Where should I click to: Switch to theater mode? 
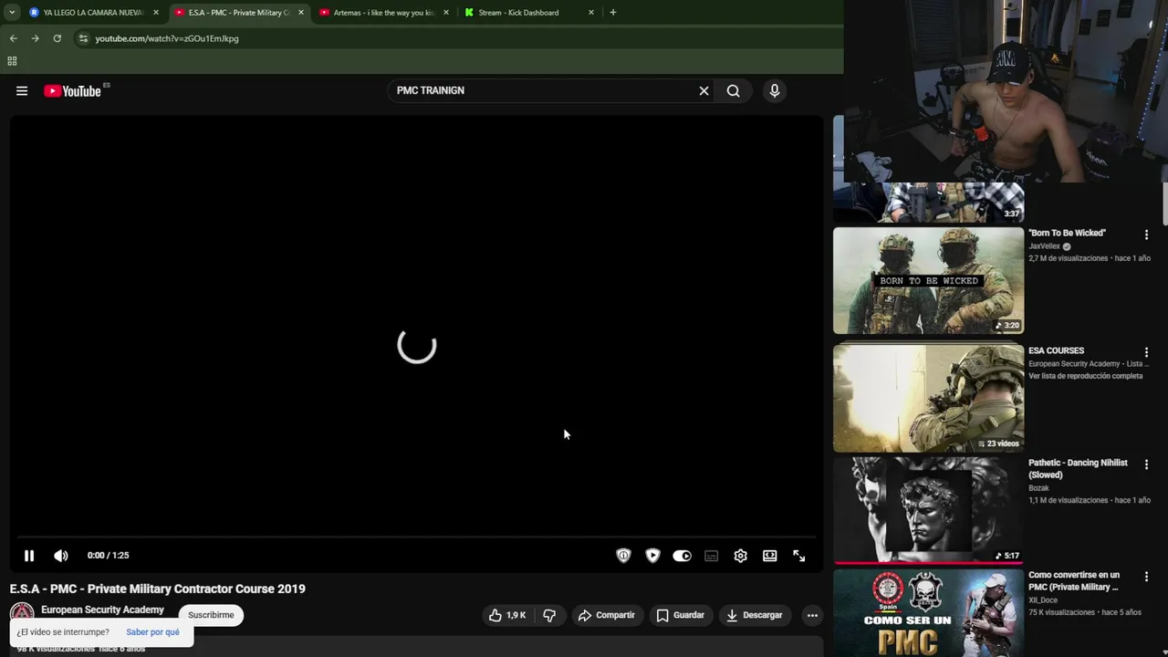click(769, 555)
